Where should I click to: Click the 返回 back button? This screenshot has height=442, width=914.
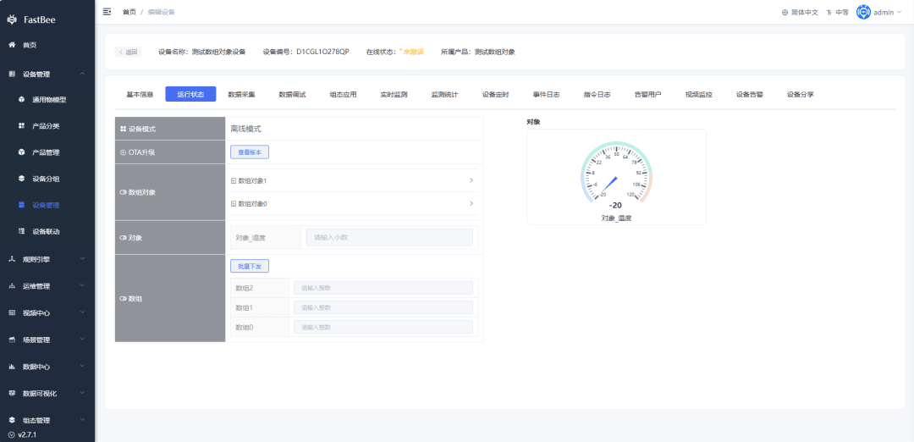pyautogui.click(x=128, y=52)
